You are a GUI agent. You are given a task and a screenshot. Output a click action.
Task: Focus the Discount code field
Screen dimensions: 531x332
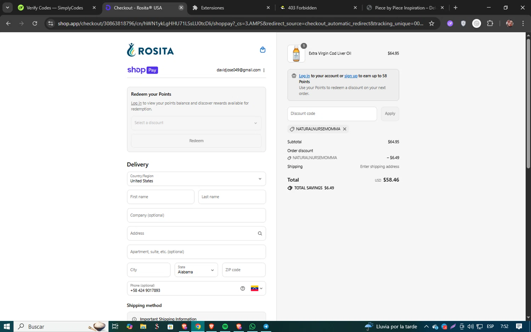[x=332, y=114]
